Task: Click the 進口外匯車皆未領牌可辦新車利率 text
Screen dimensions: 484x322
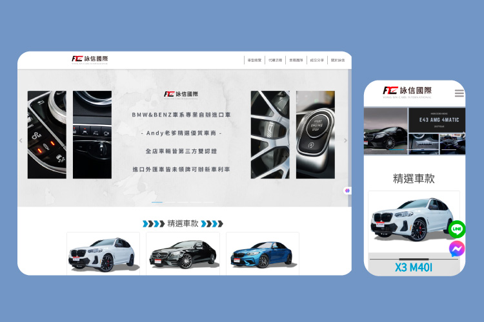Action: [181, 169]
